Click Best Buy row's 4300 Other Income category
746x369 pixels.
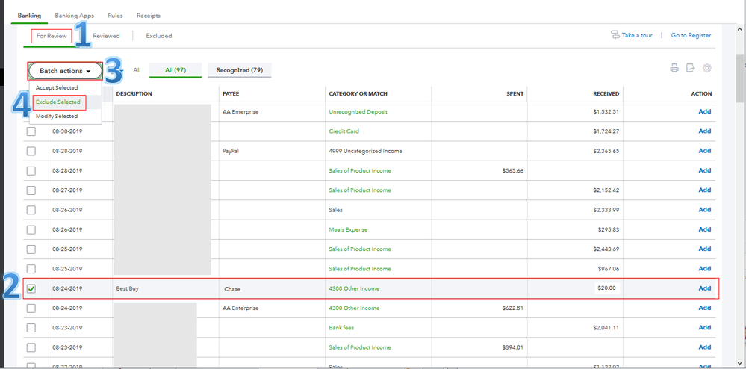tap(354, 288)
